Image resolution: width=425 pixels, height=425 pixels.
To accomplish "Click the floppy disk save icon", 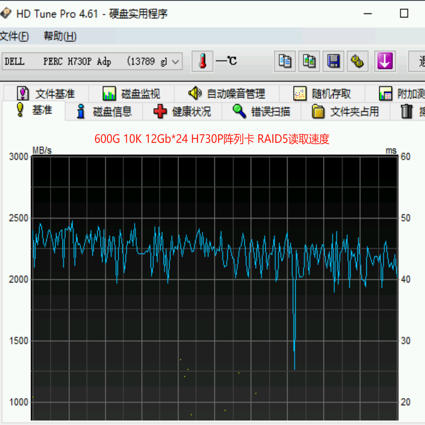I will coord(334,61).
